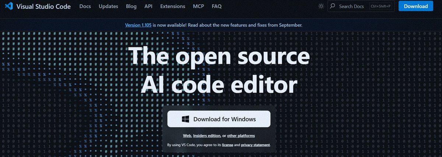Open the license link
This screenshot has height=157, width=442.
227,145
